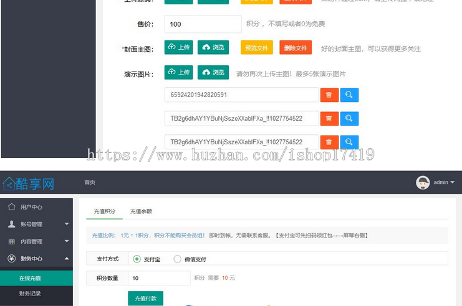Click the 支付方式 label
This screenshot has width=462, height=306.
pos(107,259)
